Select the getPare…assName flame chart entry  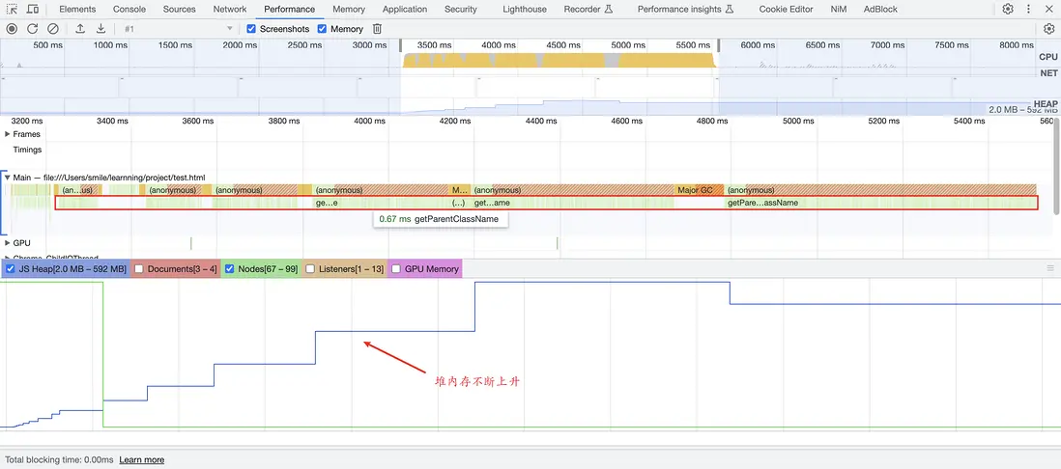pyautogui.click(x=880, y=203)
